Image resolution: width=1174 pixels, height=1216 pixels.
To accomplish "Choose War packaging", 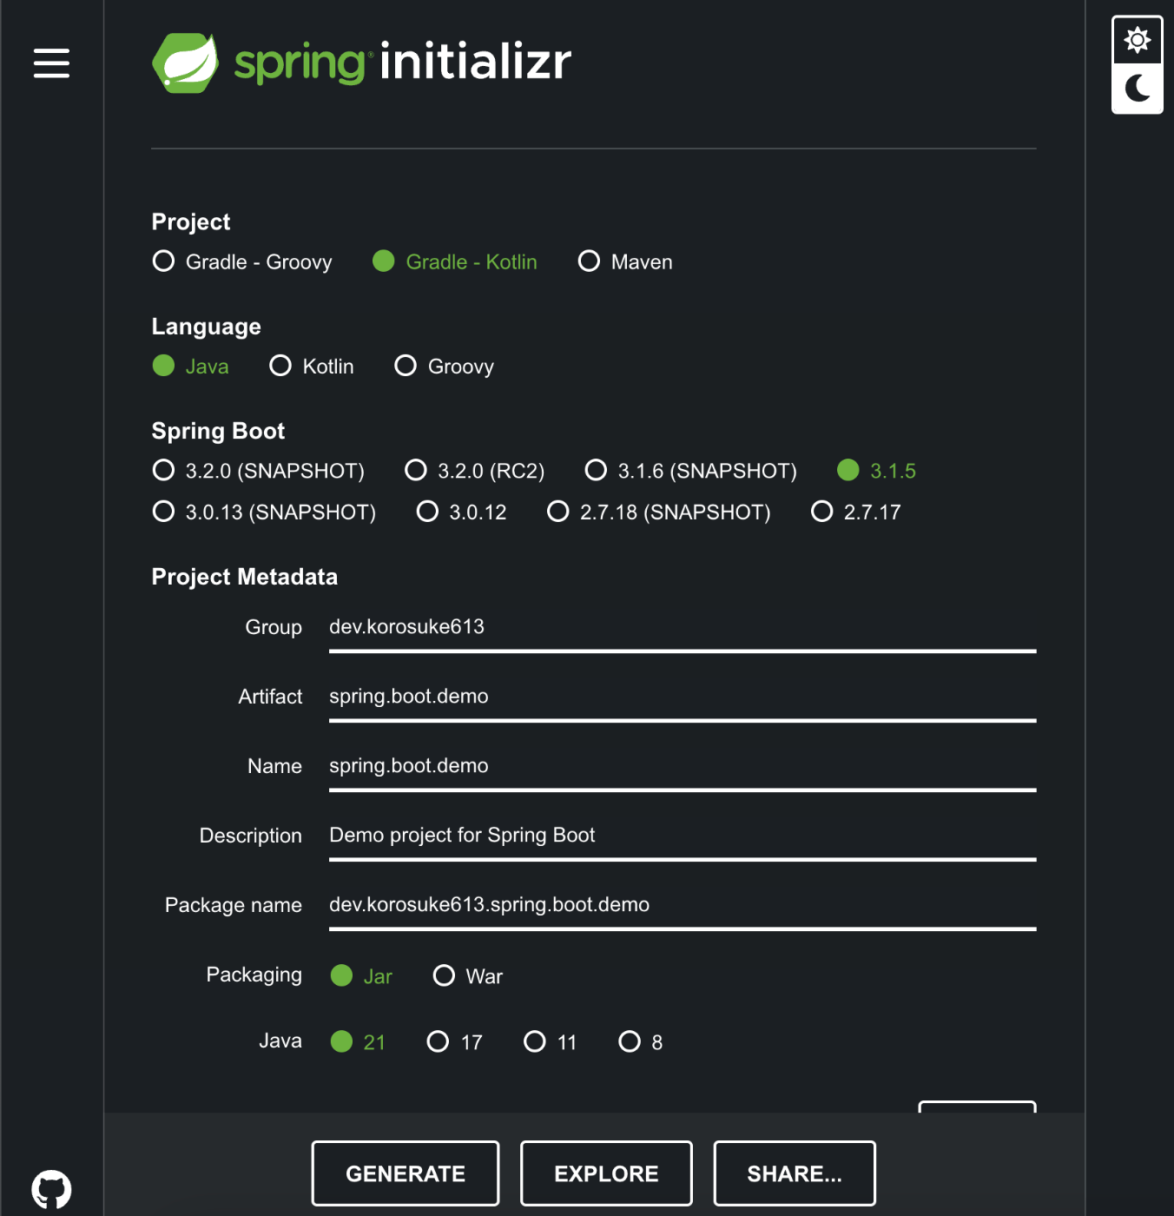I will [x=468, y=975].
